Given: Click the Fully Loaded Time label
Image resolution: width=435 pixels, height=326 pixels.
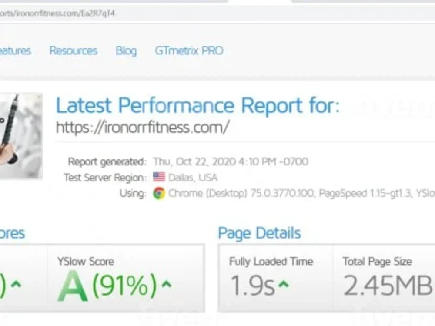Looking at the screenshot, I should [271, 261].
